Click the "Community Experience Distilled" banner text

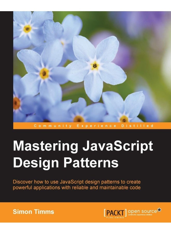(94, 126)
